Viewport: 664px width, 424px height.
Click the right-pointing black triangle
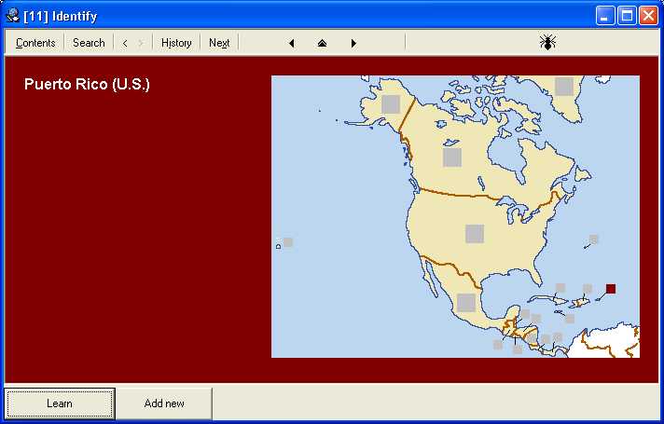tap(353, 43)
